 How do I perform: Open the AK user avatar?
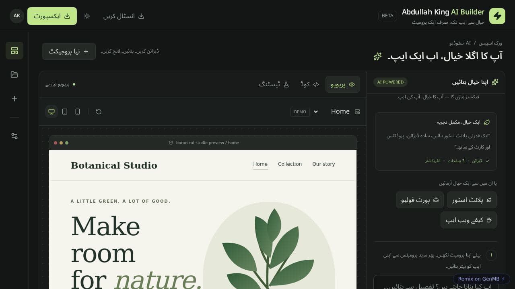click(x=17, y=16)
